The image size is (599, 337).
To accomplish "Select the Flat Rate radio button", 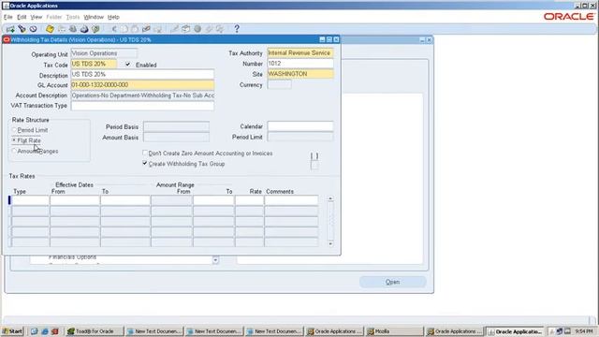I will [x=14, y=140].
